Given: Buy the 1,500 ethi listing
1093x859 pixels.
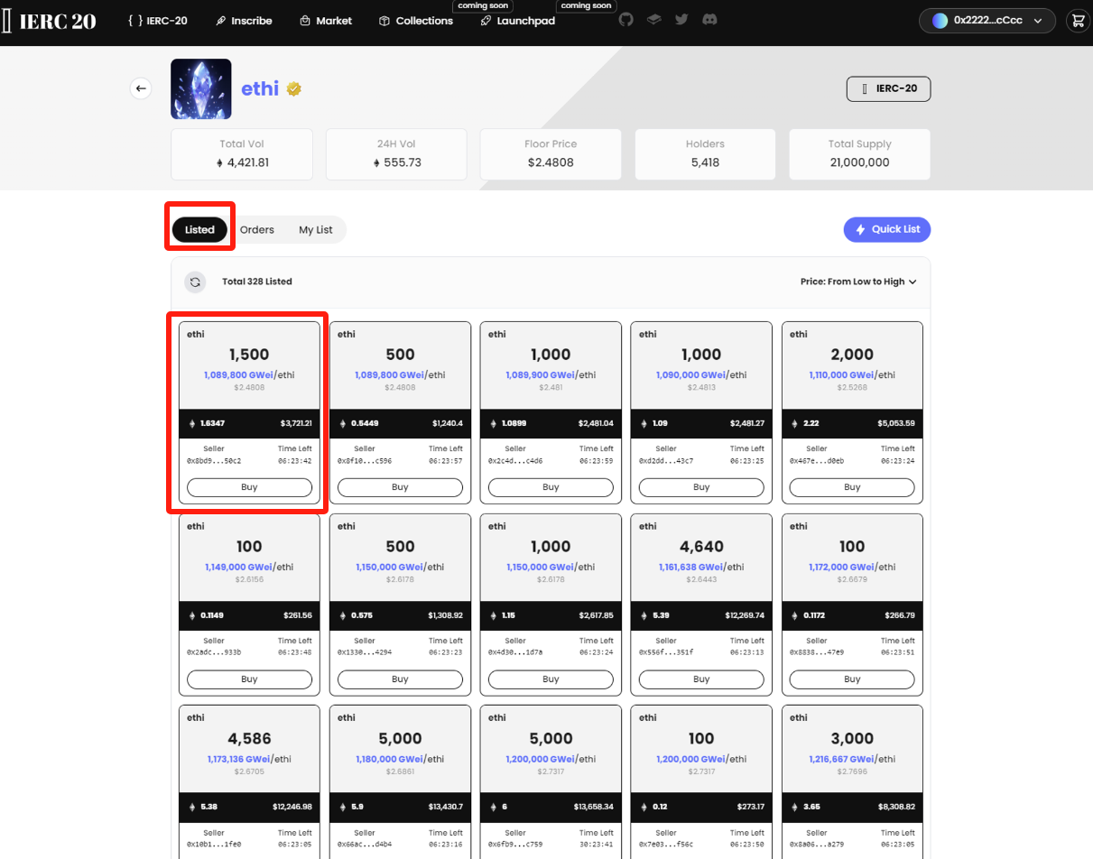Looking at the screenshot, I should (249, 487).
